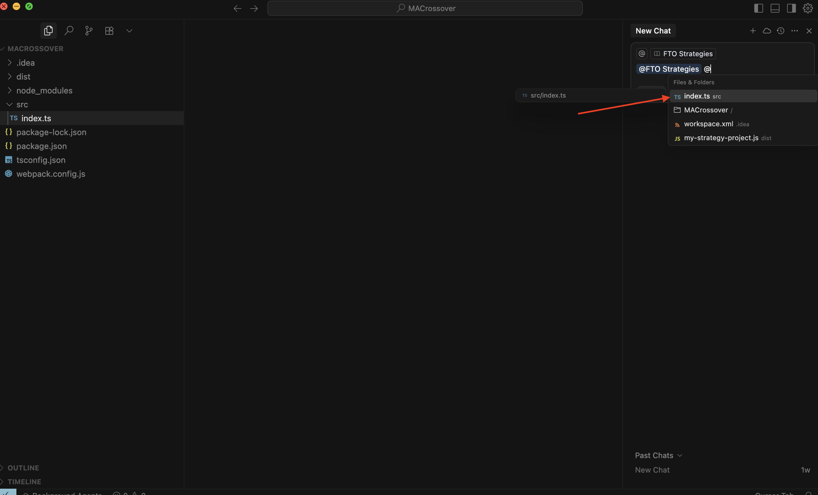Choose my-strategy-project.js from suggestions
This screenshot has height=495, width=818.
721,138
